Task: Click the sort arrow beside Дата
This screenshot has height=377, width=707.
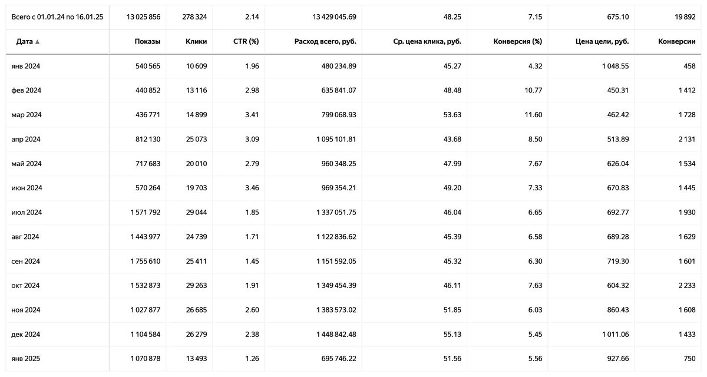Action: (x=37, y=42)
